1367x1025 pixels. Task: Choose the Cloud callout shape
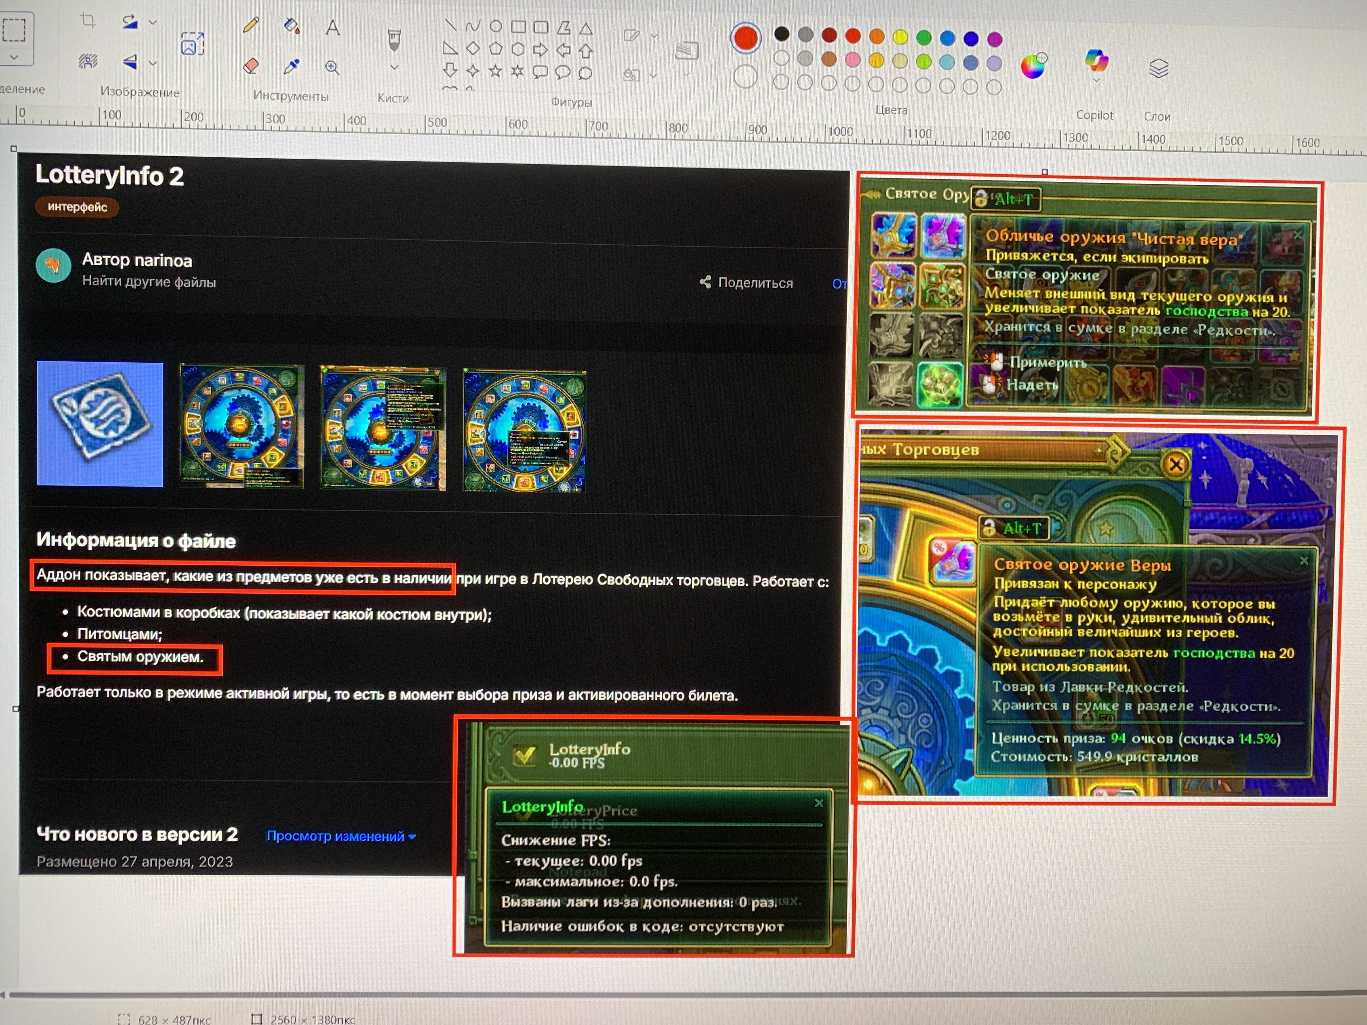click(585, 74)
